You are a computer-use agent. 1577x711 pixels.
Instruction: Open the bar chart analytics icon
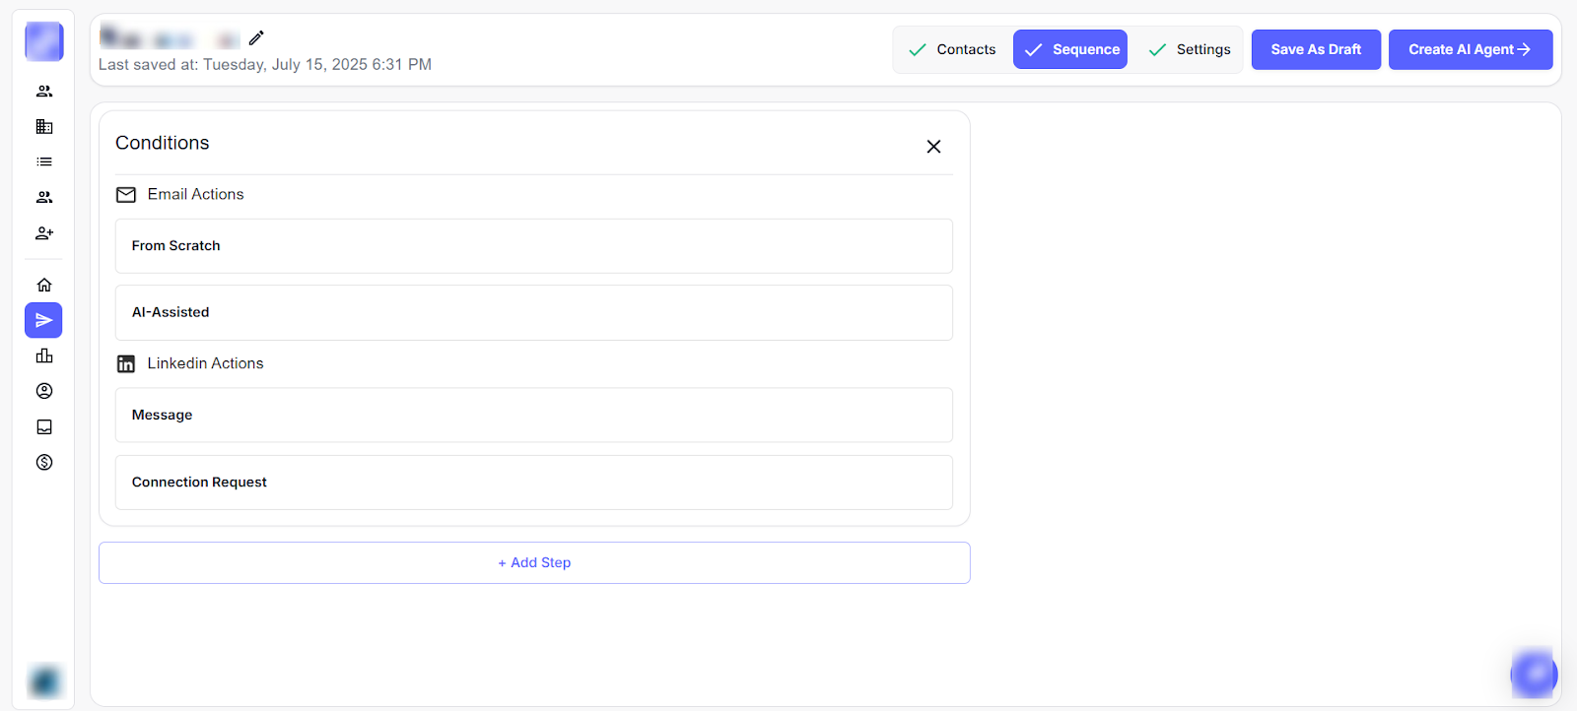click(x=44, y=355)
